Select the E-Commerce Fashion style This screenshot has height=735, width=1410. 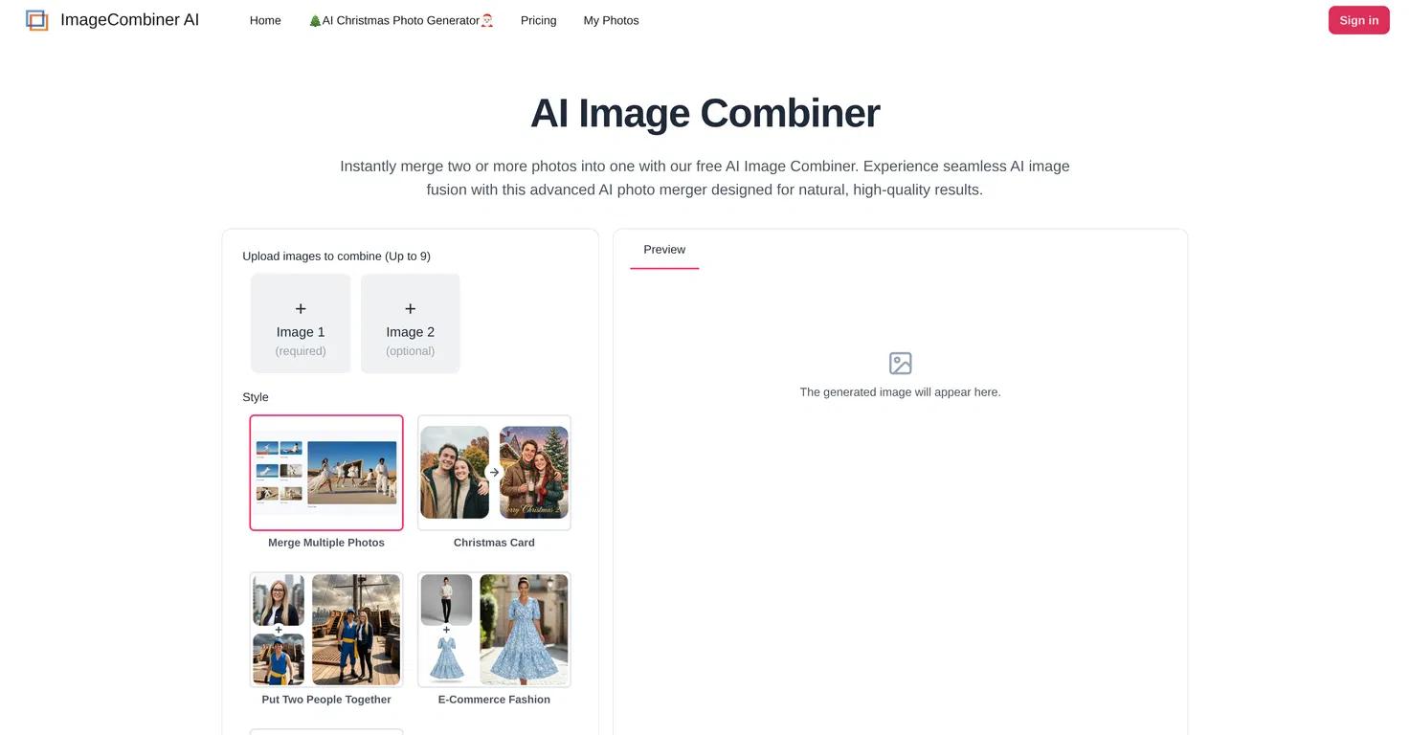click(x=494, y=630)
